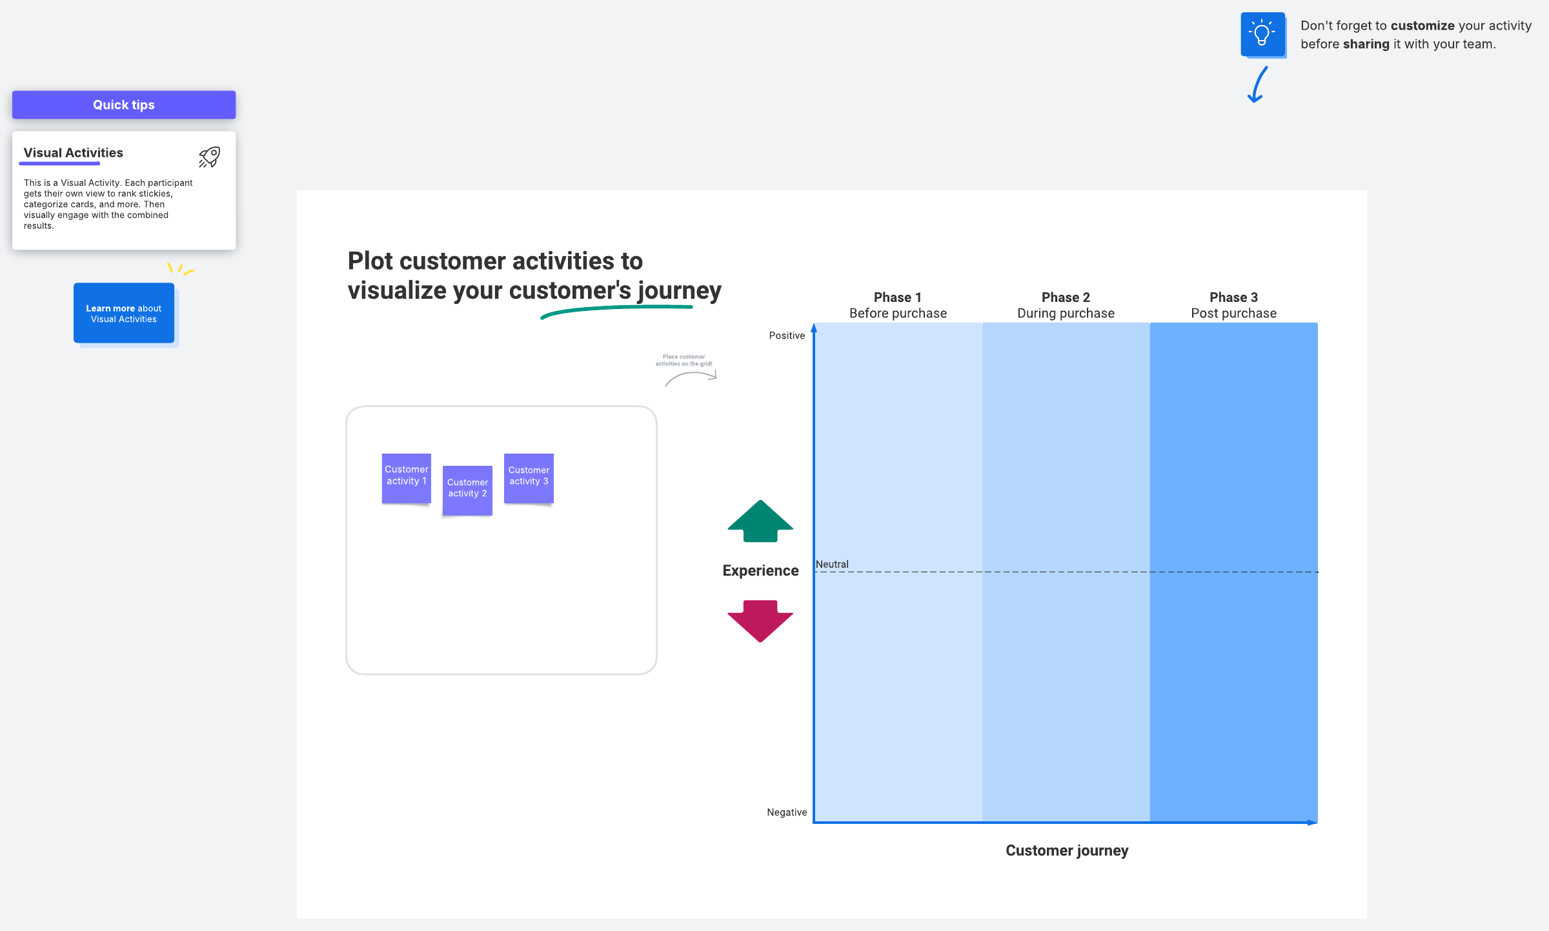Click the green up arrow icon

coord(760,521)
